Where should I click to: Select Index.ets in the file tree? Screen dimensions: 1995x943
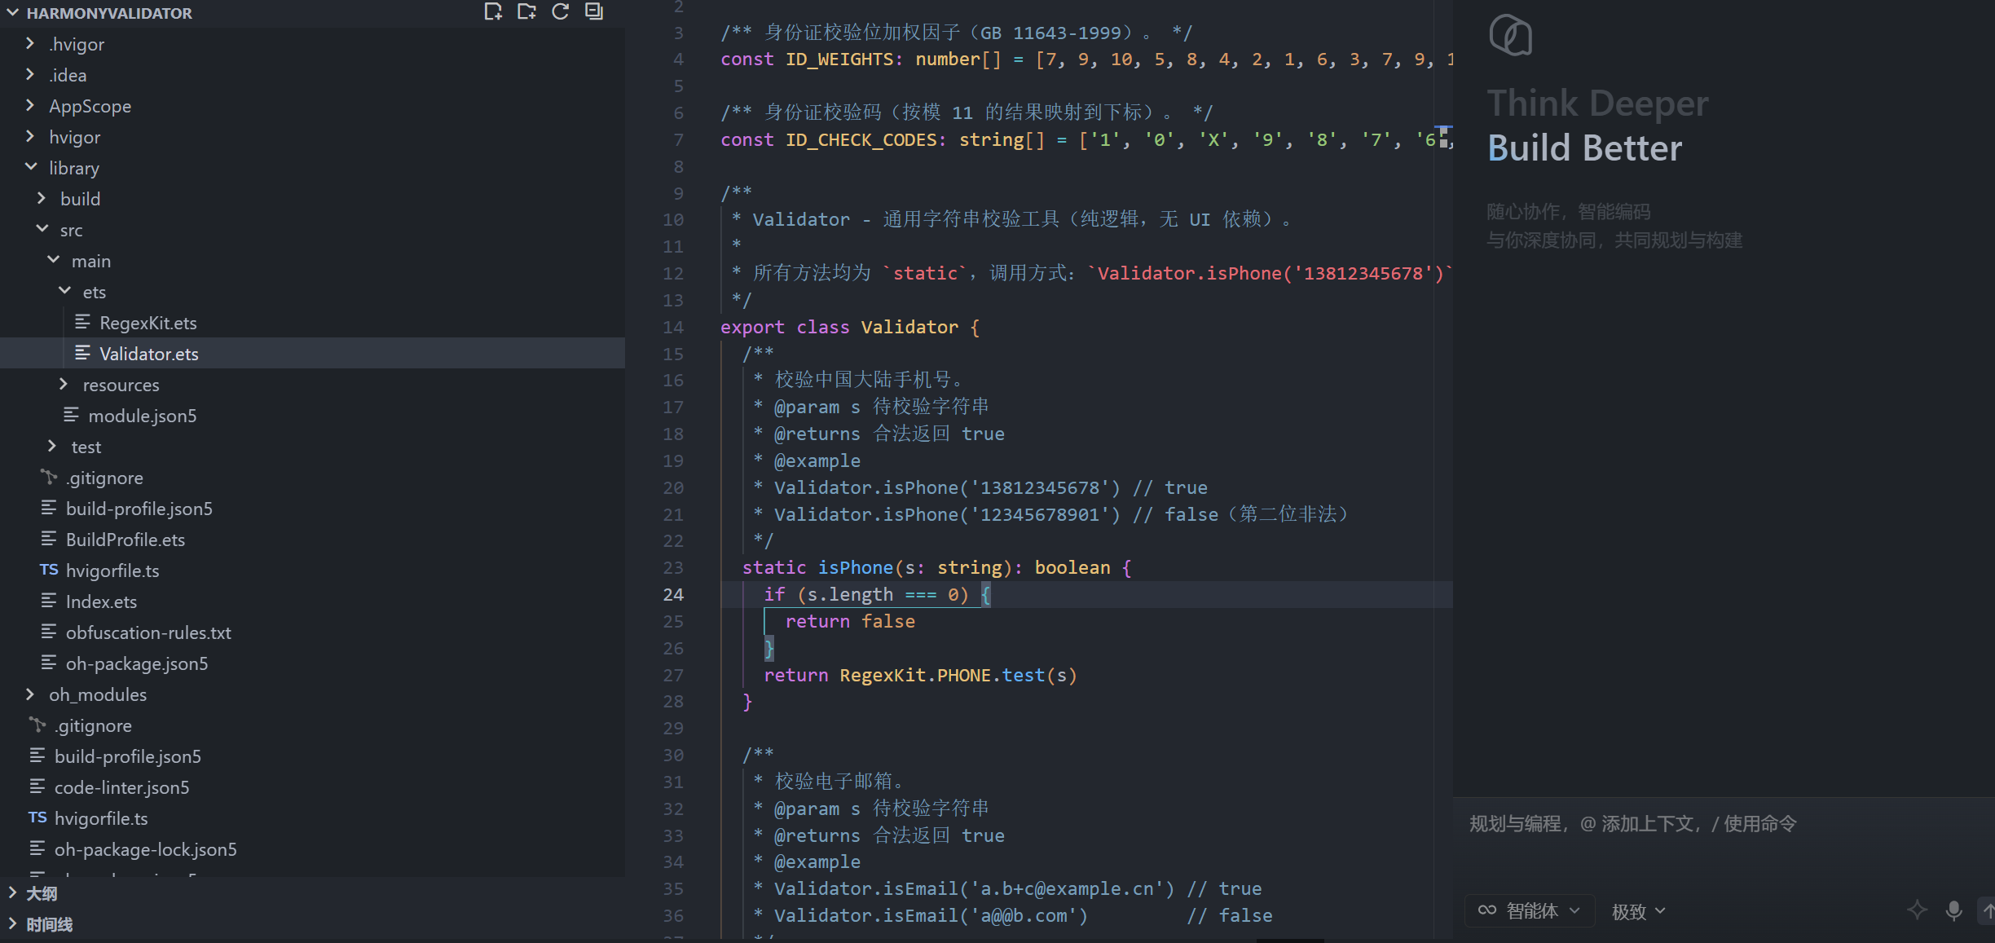tap(101, 601)
